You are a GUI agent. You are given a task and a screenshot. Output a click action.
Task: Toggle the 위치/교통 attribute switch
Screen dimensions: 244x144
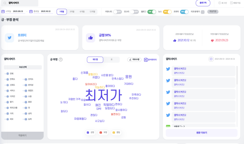pos(7,108)
